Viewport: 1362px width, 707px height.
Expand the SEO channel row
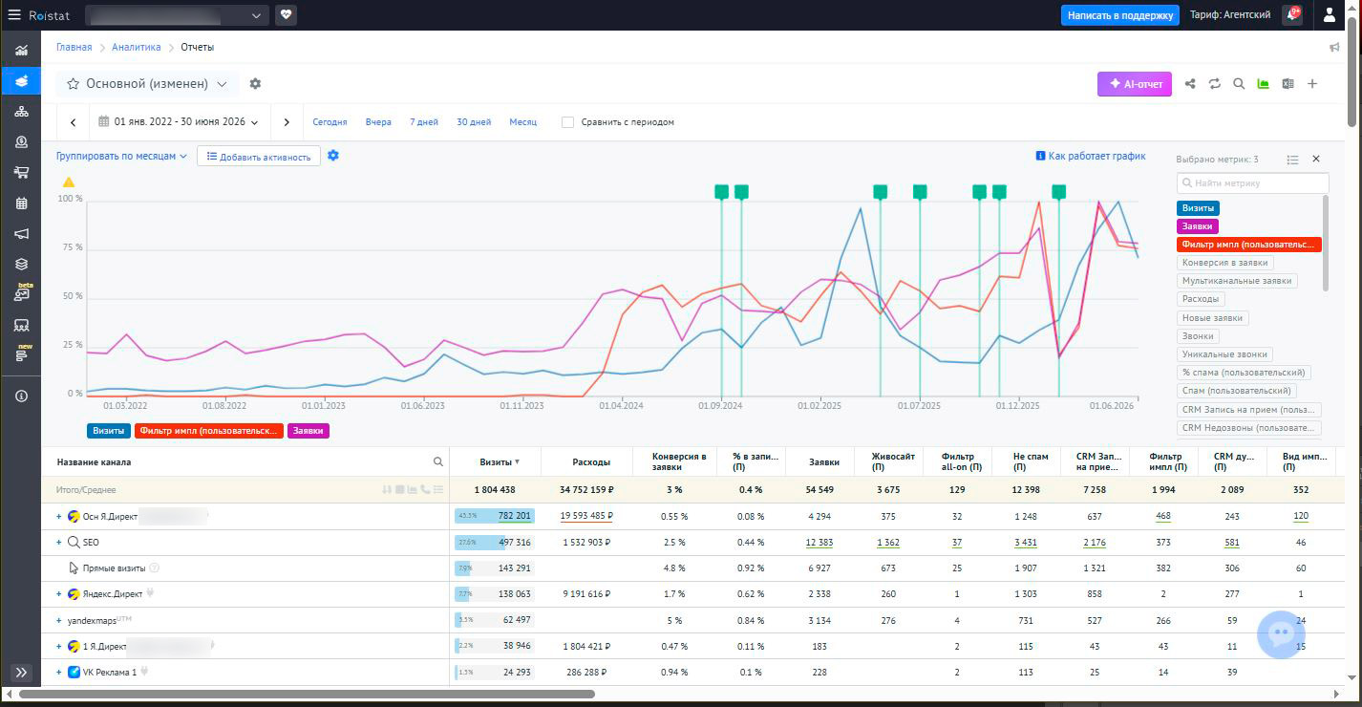58,543
